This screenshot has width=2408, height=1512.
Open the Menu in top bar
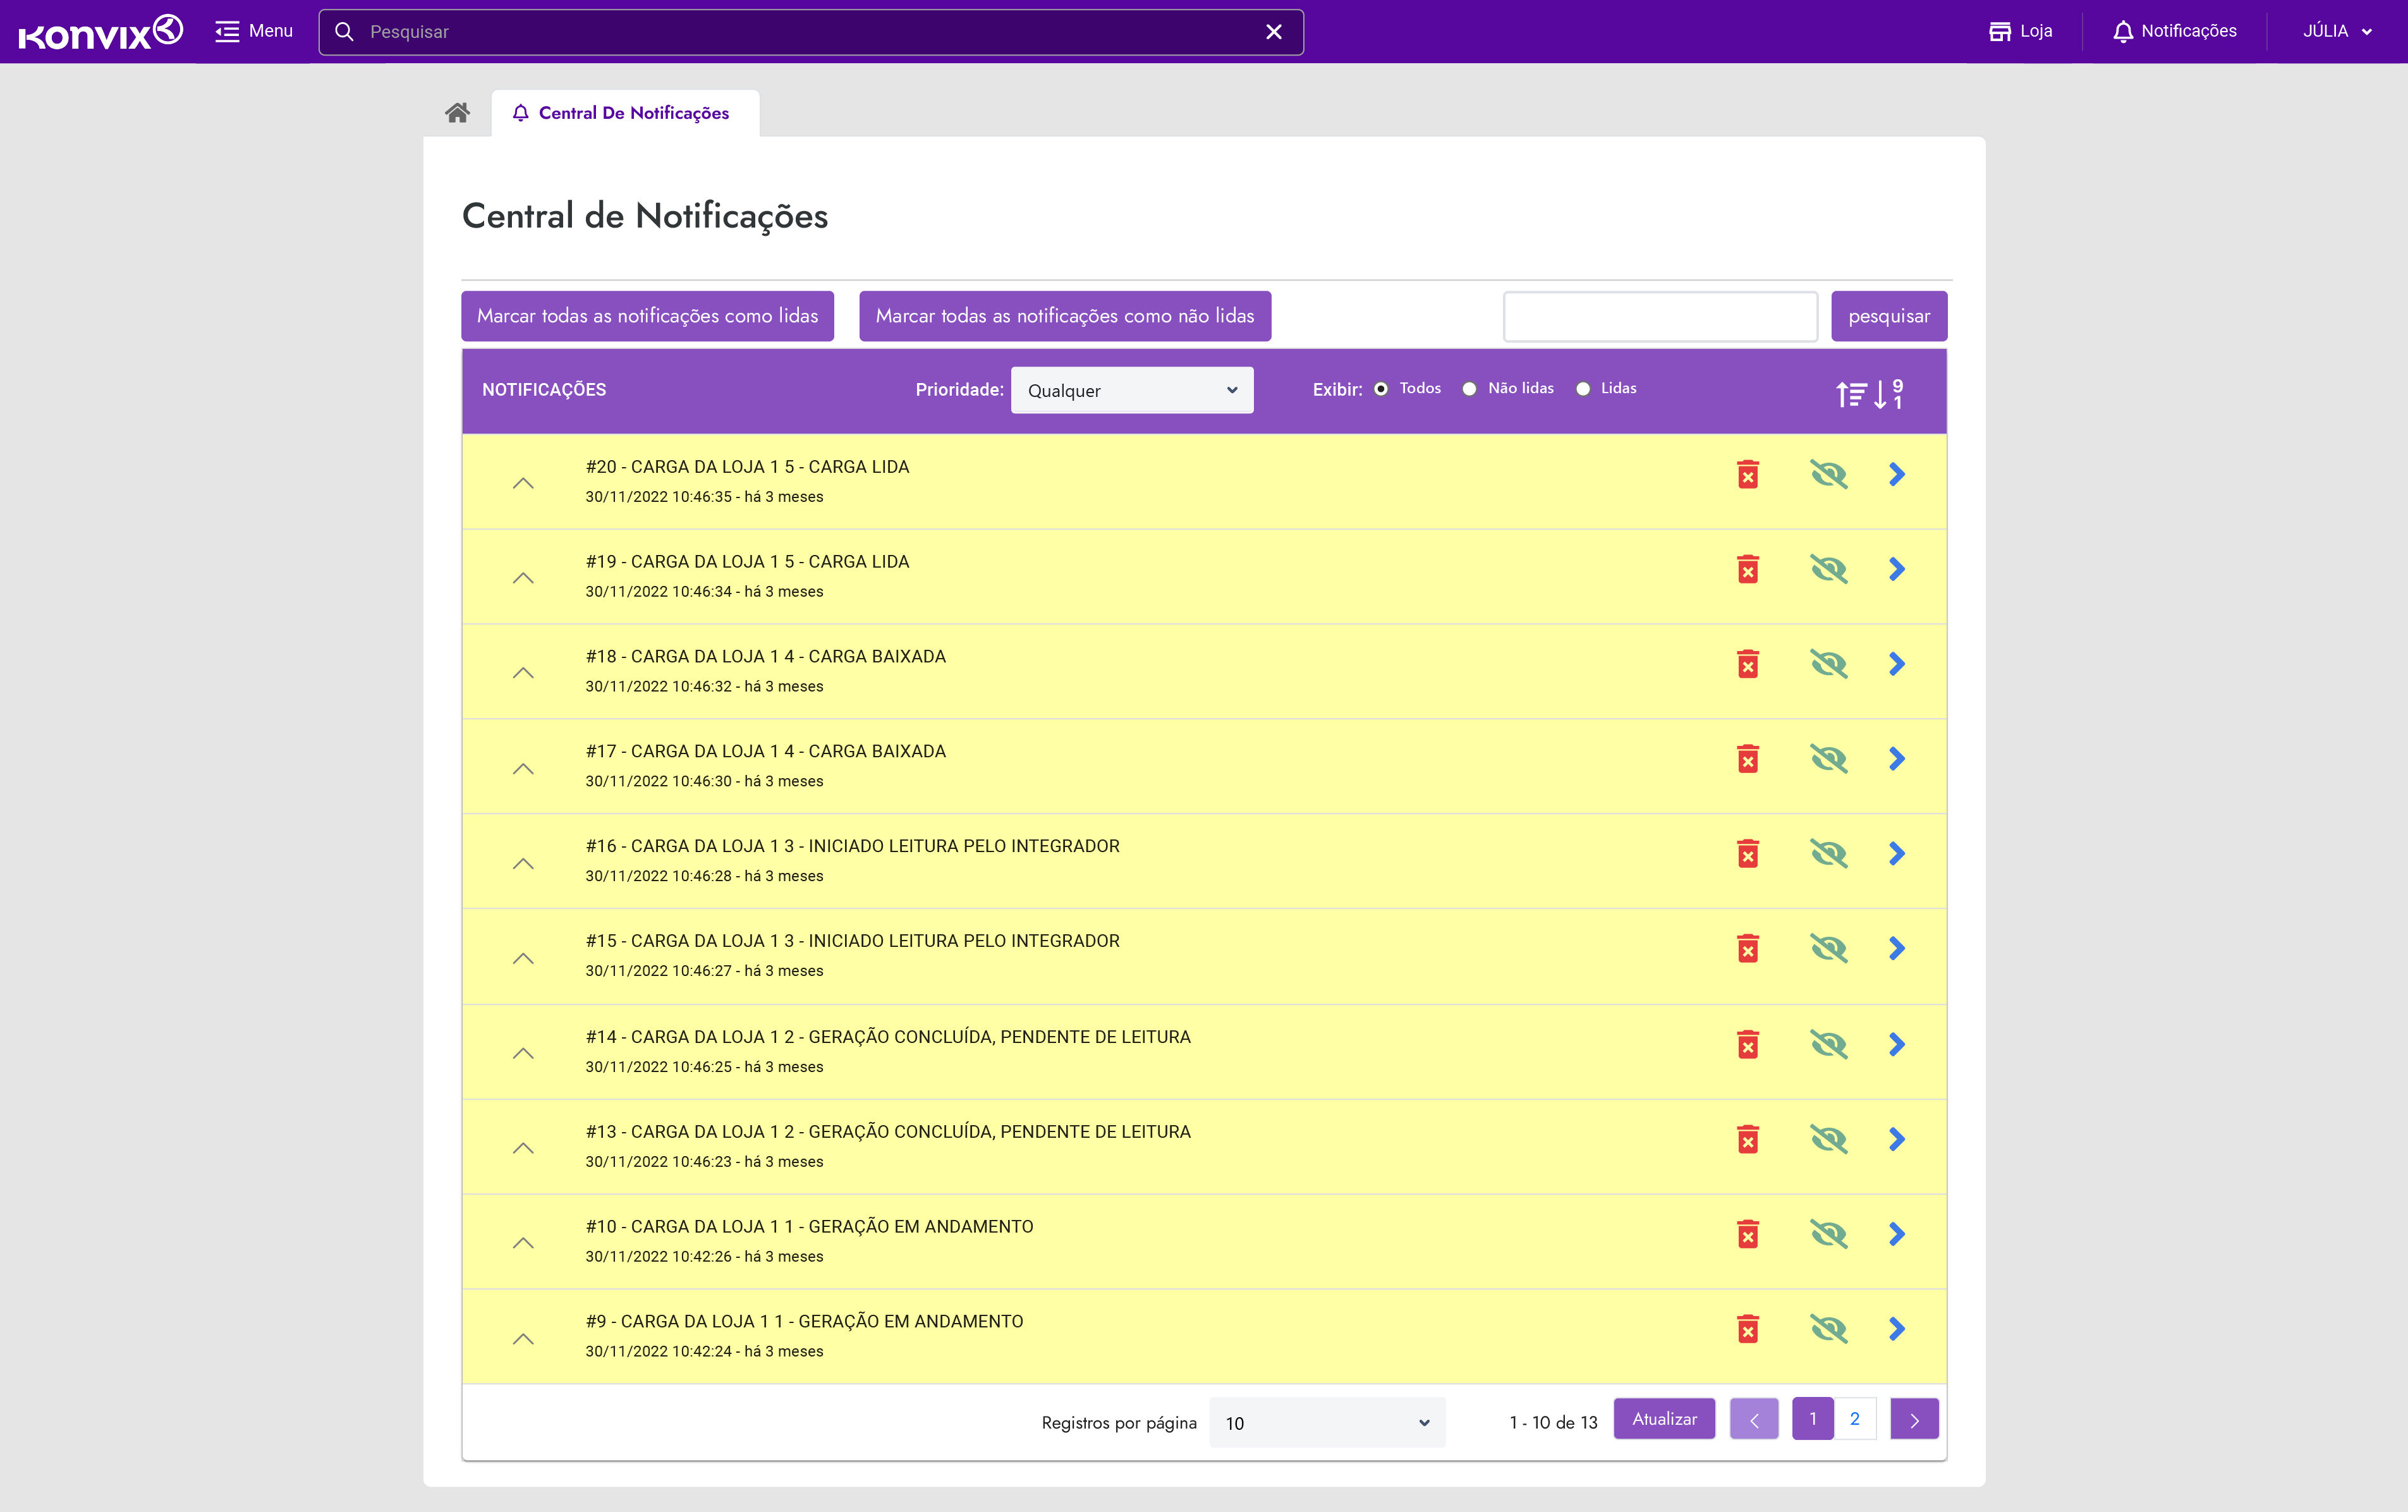[254, 32]
